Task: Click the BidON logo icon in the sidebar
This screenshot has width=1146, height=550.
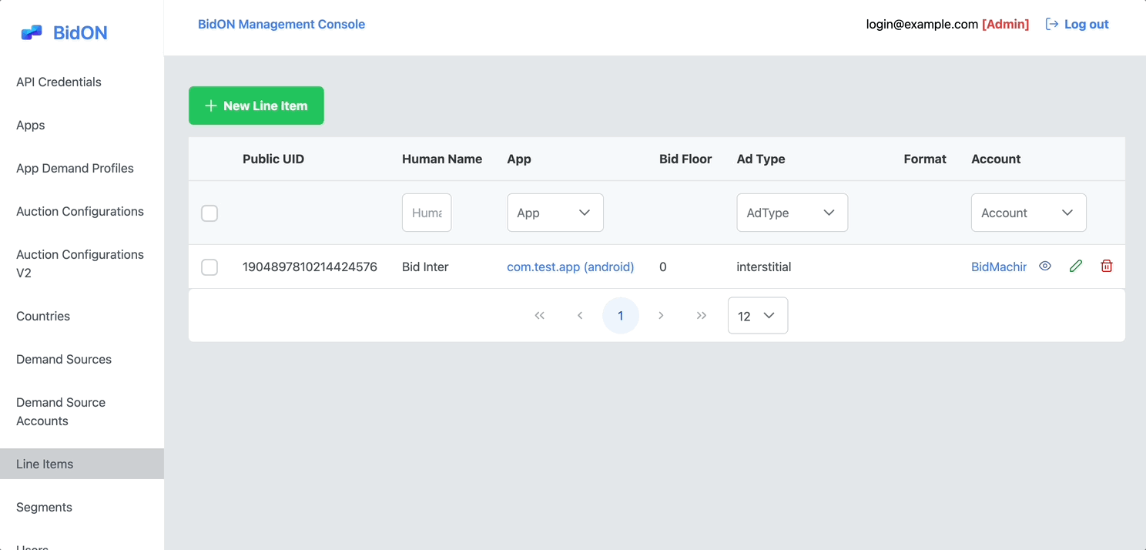Action: (30, 32)
